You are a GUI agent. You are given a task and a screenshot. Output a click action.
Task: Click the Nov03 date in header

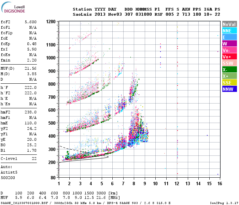pyautogui.click(x=115, y=14)
